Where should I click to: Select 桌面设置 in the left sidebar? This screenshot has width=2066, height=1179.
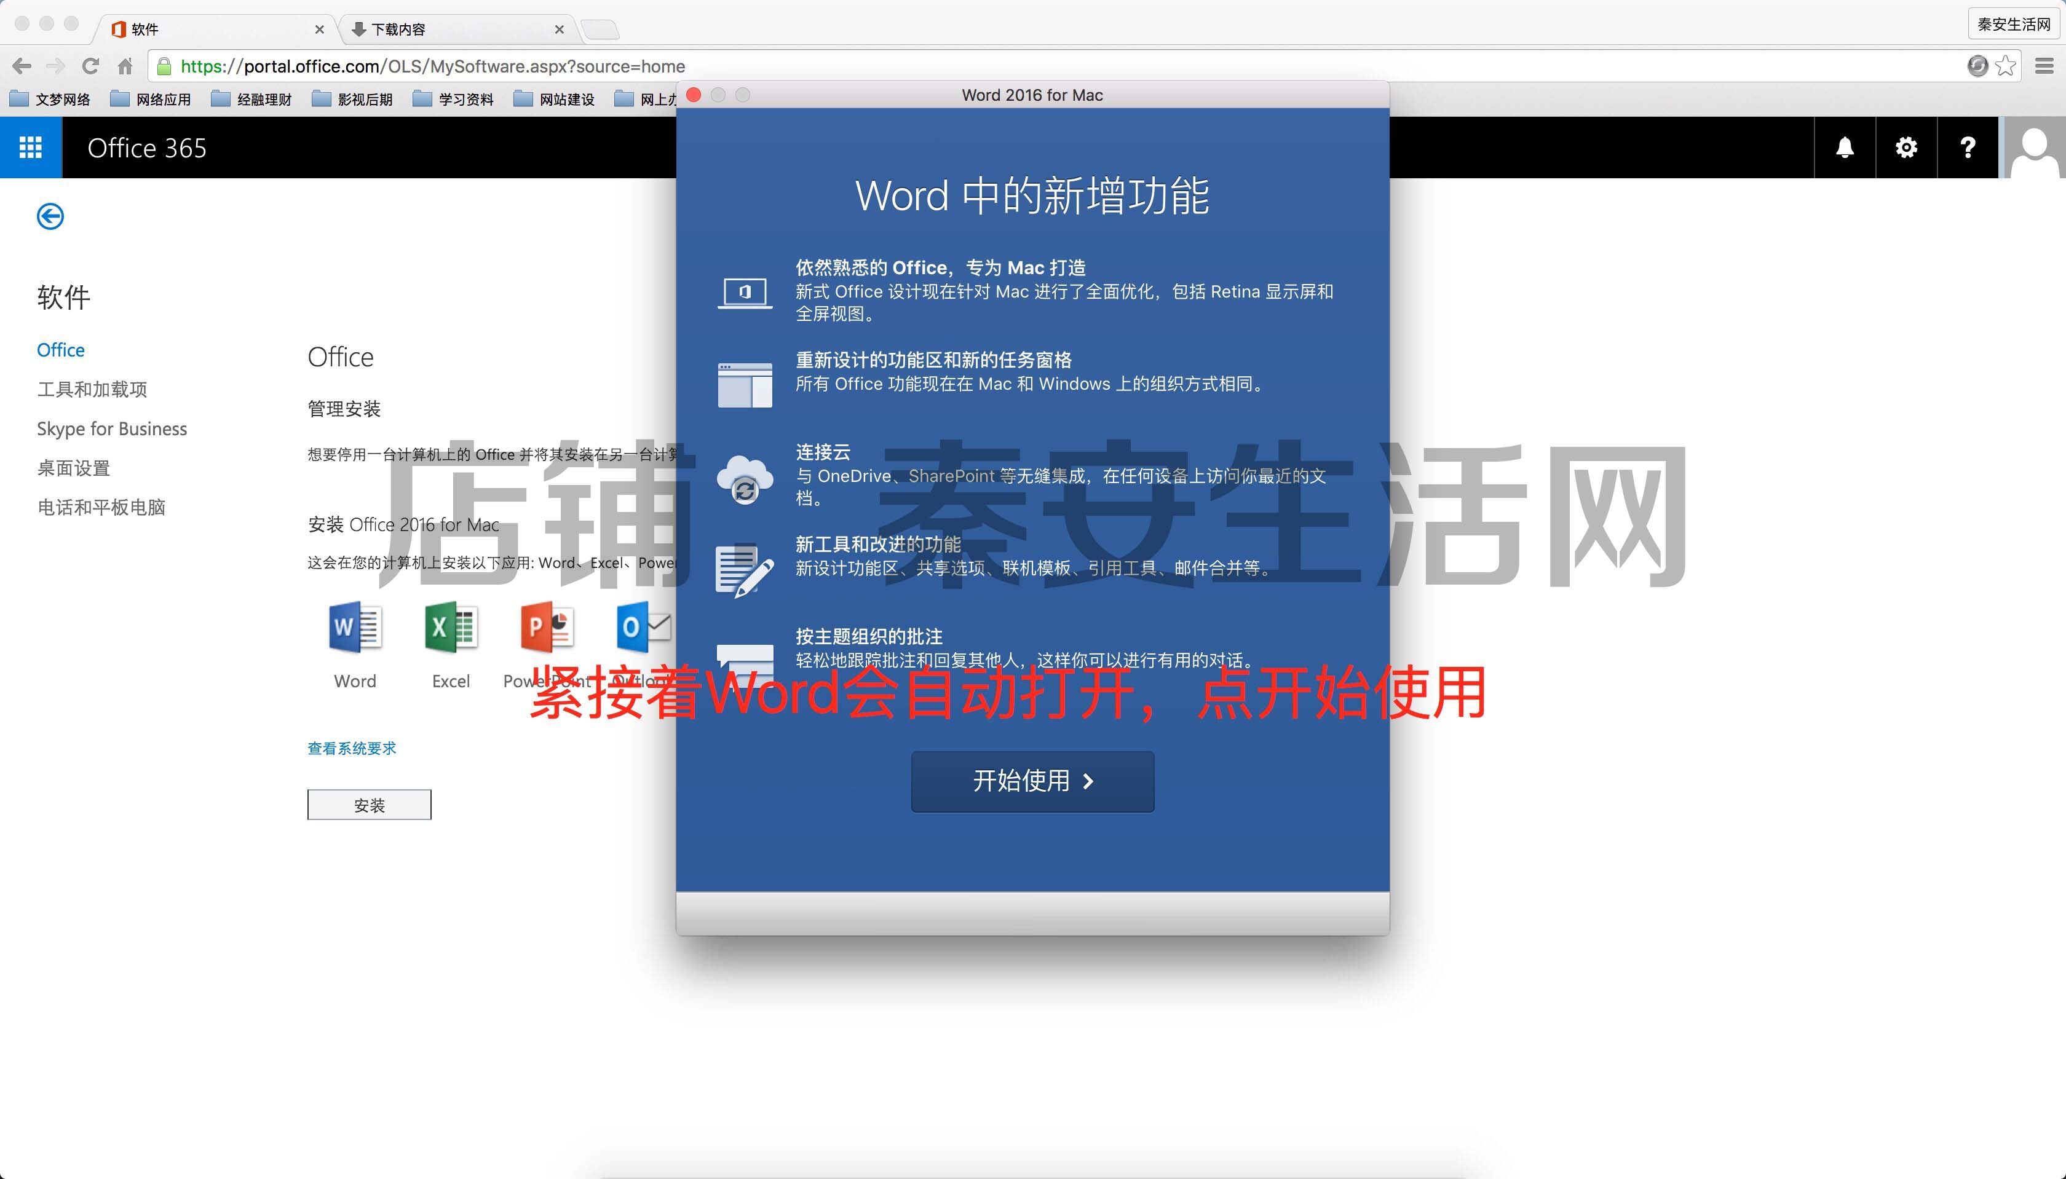[x=74, y=468]
